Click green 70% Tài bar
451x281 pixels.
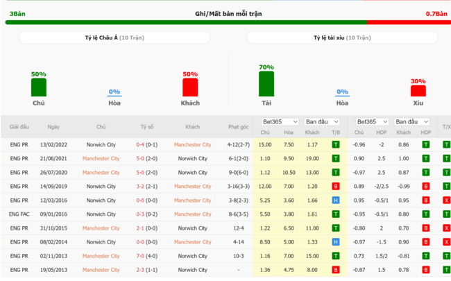pos(266,84)
